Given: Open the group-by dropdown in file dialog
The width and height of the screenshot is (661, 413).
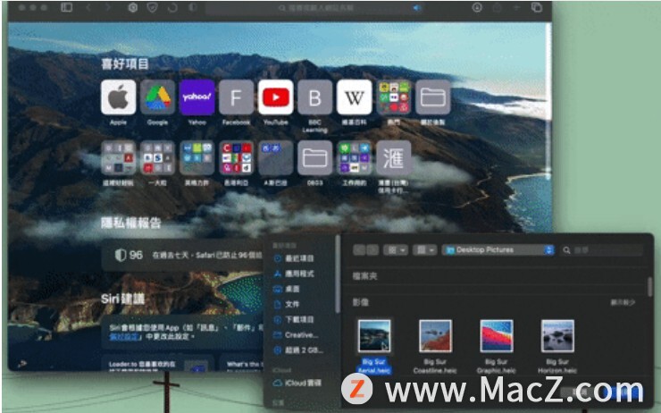Looking at the screenshot, I should 424,250.
